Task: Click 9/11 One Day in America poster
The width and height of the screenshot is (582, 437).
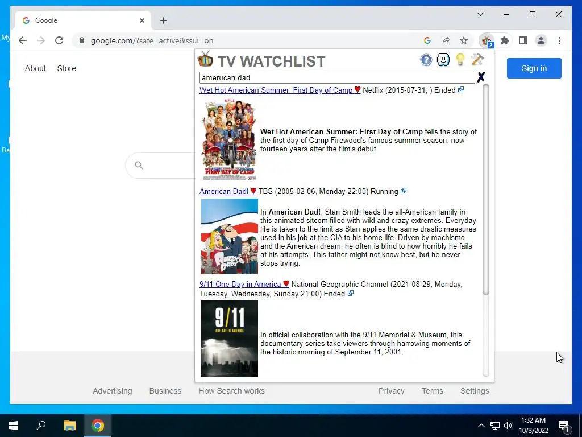Action: [x=230, y=339]
